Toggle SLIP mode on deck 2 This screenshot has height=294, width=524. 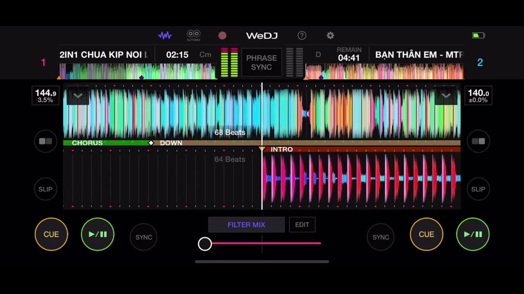(x=478, y=189)
